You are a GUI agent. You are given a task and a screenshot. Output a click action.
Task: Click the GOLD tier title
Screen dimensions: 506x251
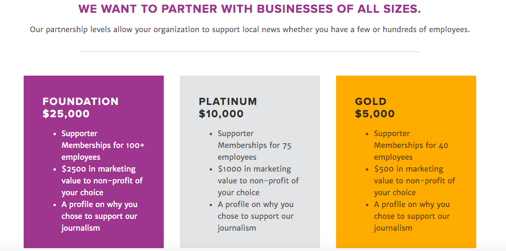click(x=371, y=102)
